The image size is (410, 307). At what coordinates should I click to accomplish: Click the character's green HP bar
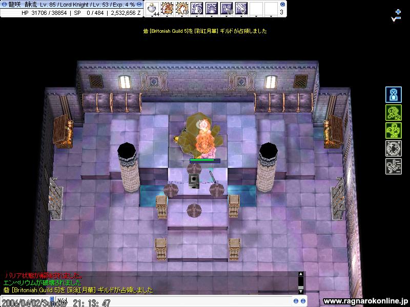pyautogui.click(x=204, y=160)
